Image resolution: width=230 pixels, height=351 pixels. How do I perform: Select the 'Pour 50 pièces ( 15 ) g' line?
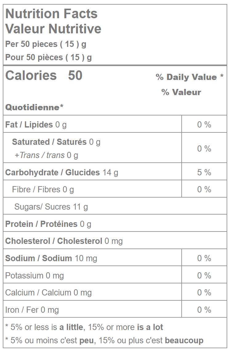[48, 57]
